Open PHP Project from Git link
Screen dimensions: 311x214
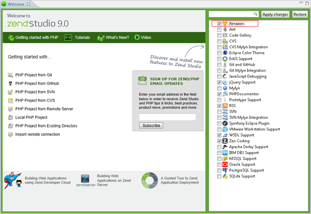(33, 75)
